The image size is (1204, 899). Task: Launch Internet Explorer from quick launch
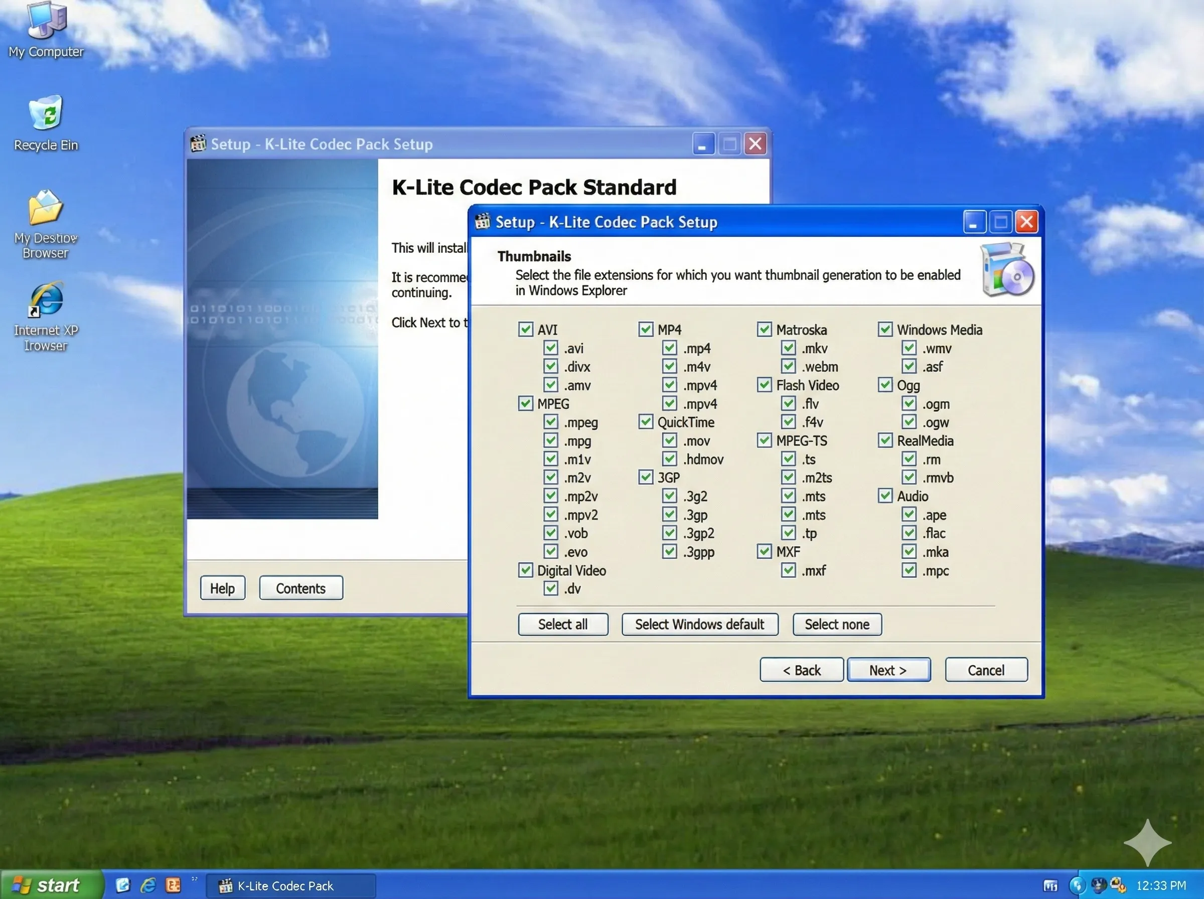(x=148, y=884)
